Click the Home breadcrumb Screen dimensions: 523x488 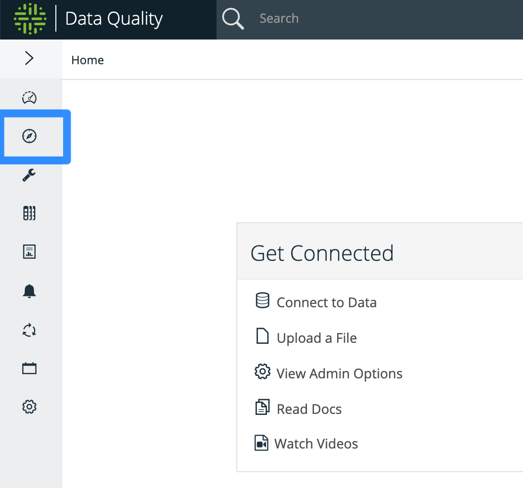pyautogui.click(x=87, y=60)
